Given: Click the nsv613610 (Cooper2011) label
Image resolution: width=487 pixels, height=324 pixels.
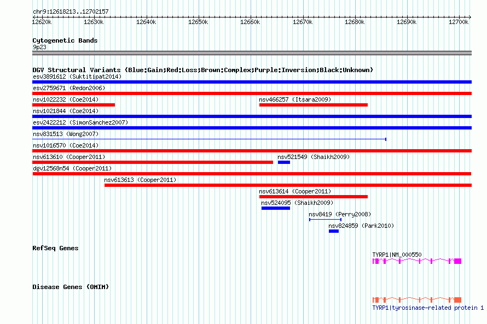Looking at the screenshot, I should 69,157.
